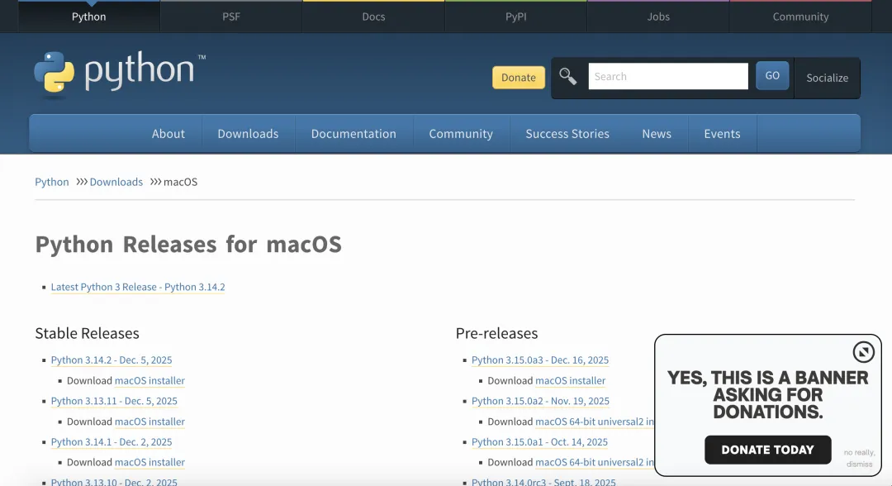Download macOS installer for Python 3.13.11
Viewport: 892px width, 486px height.
click(149, 422)
